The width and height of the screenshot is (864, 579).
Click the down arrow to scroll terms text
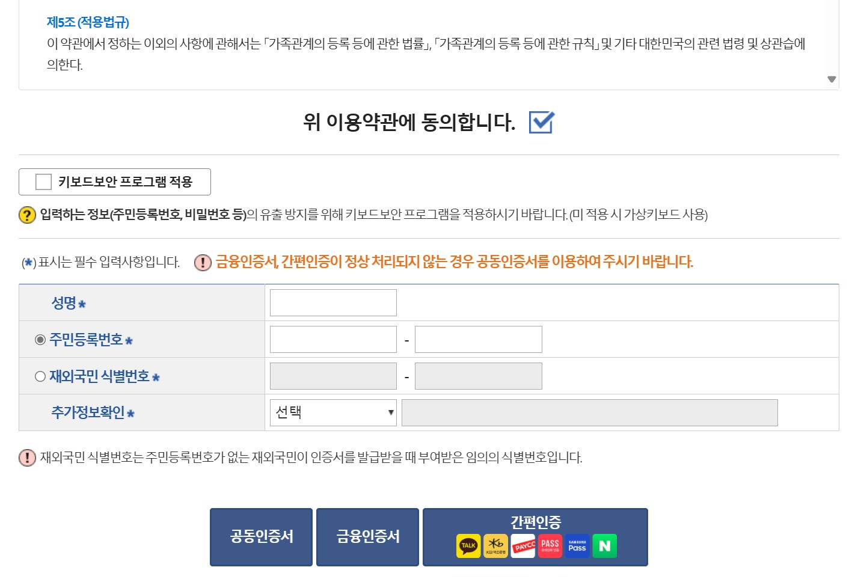coord(832,79)
